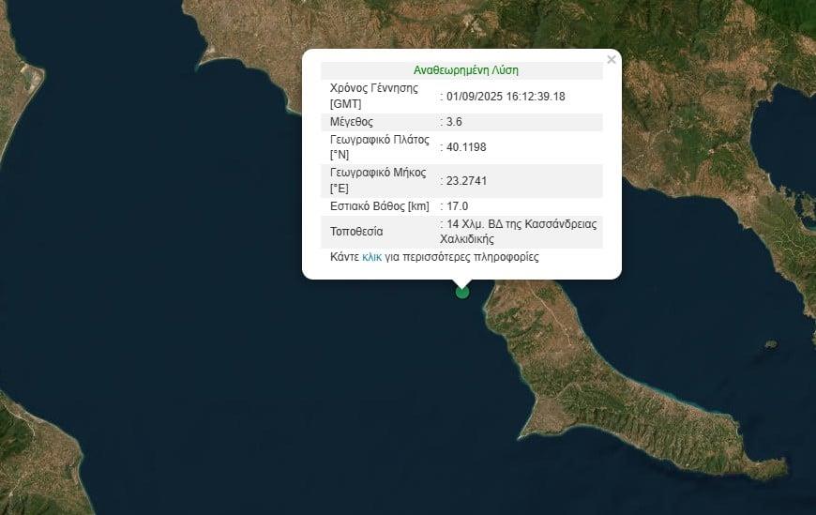The height and width of the screenshot is (515, 816).
Task: Open the 'κλικ' link for more information
Action: click(x=371, y=257)
